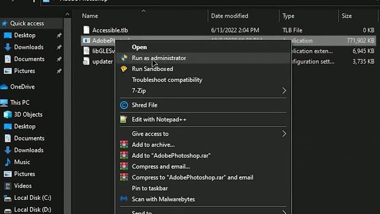Click the Local Disk (C:) drive icon

[8, 198]
